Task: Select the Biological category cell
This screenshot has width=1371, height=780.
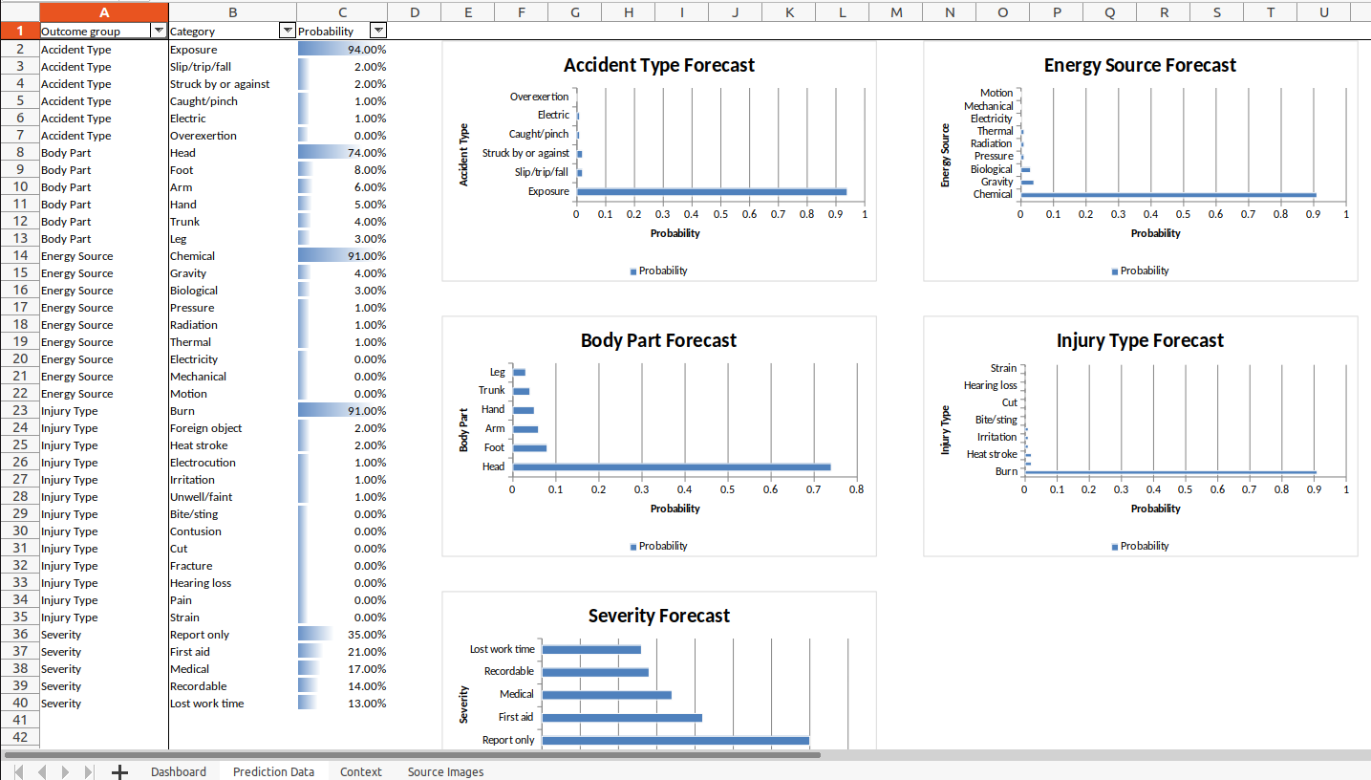Action: click(x=232, y=290)
